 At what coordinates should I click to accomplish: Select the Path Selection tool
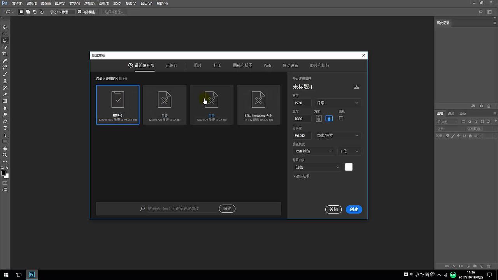tap(5, 135)
